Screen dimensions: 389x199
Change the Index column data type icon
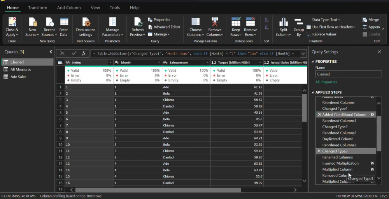click(68, 63)
